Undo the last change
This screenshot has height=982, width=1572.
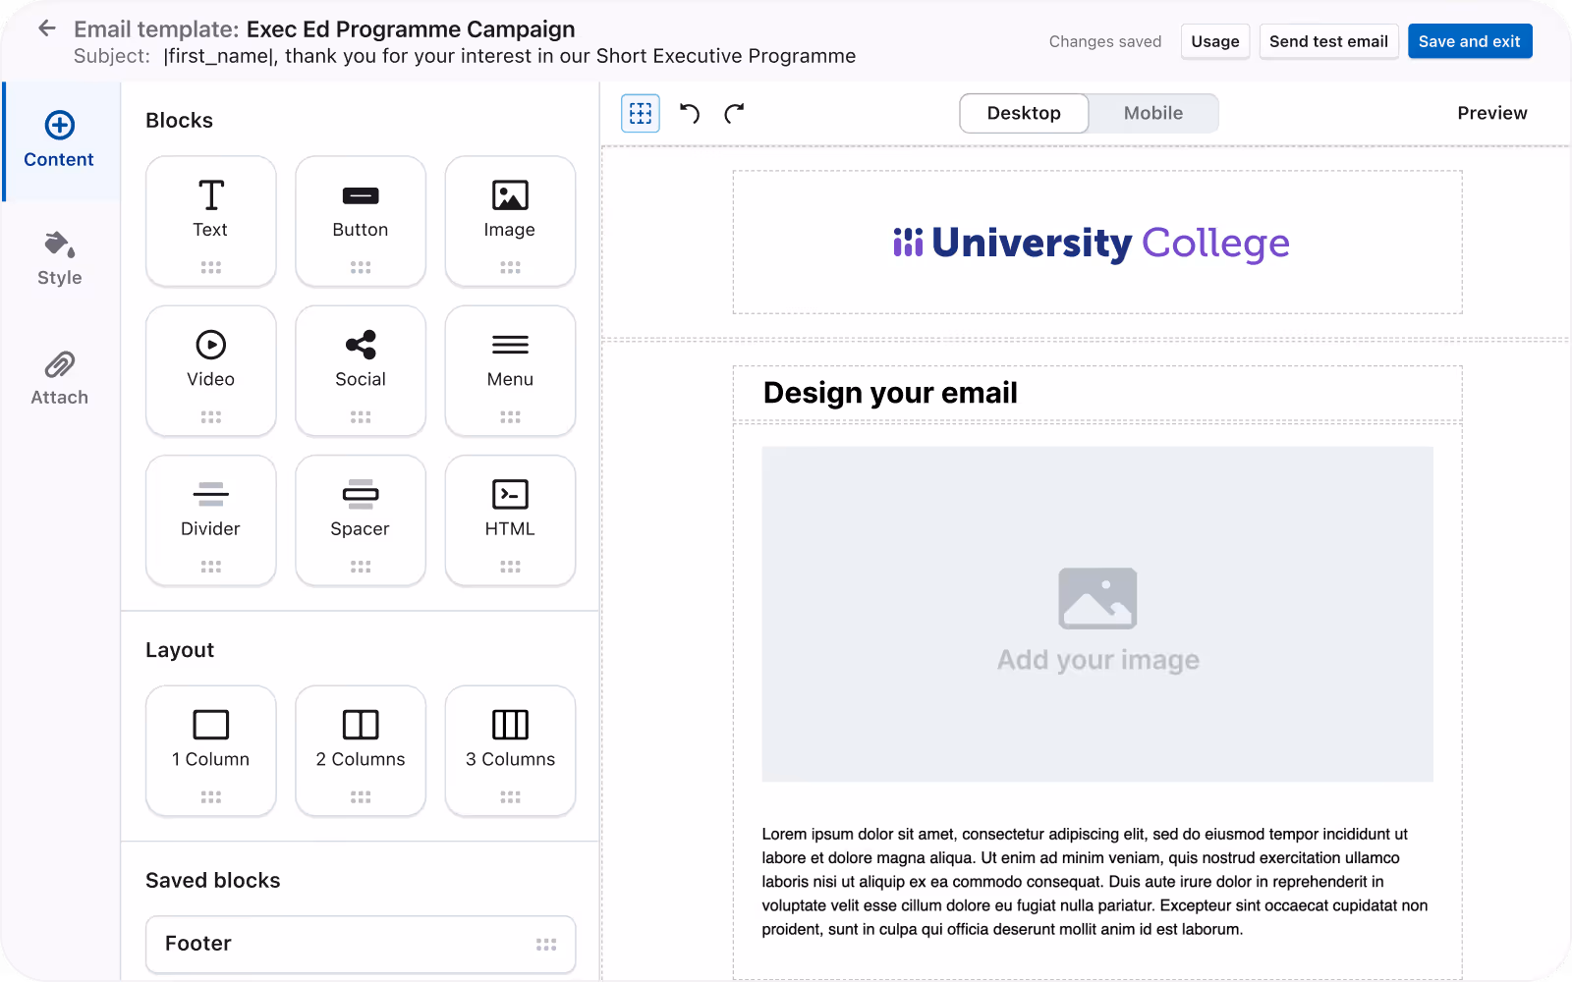(690, 113)
